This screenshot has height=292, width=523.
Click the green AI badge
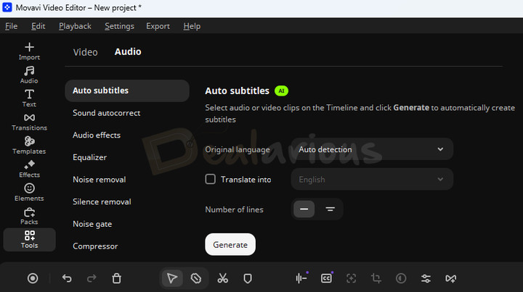pos(281,91)
